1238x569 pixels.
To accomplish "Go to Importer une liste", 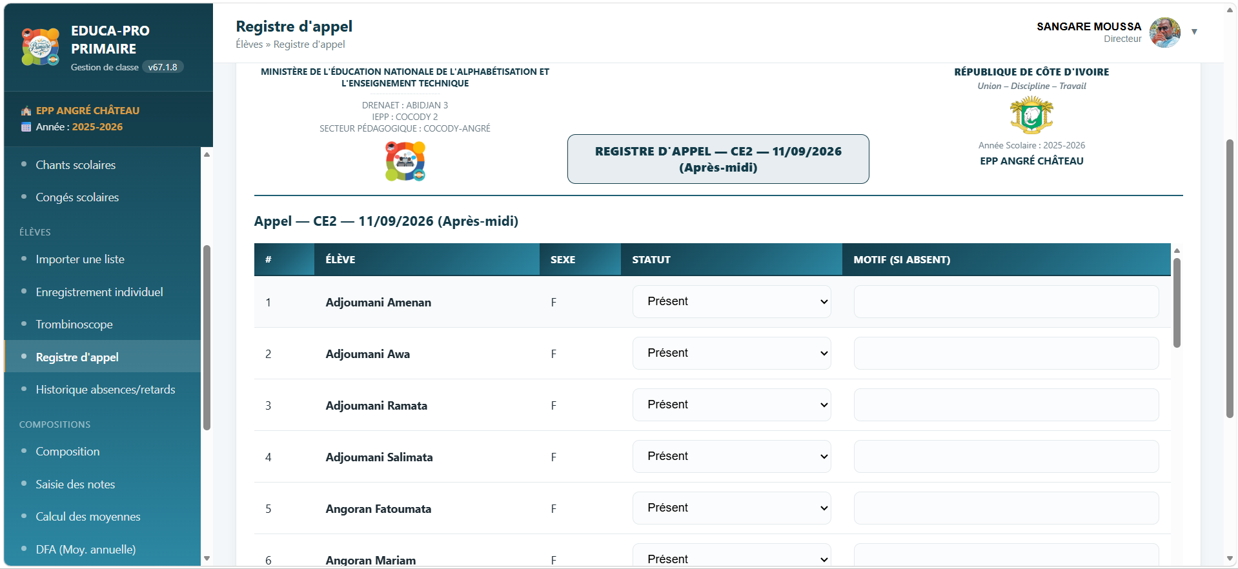I will tap(80, 259).
